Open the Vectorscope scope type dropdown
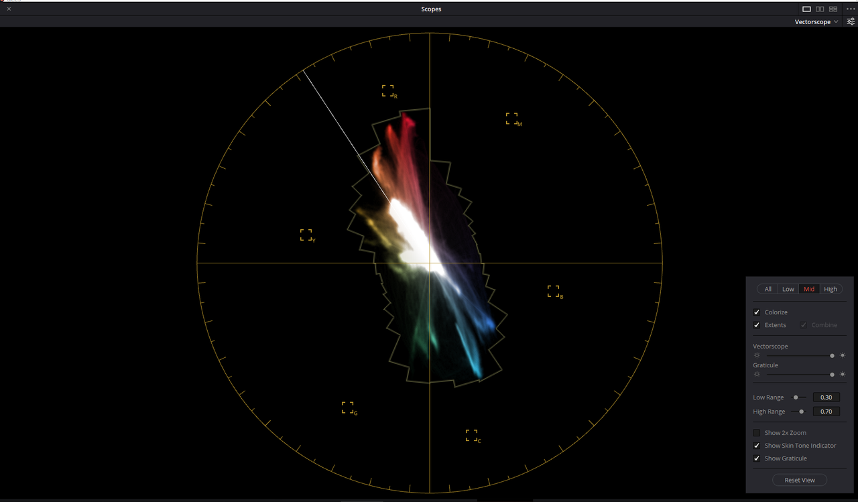This screenshot has width=858, height=502. pyautogui.click(x=816, y=22)
